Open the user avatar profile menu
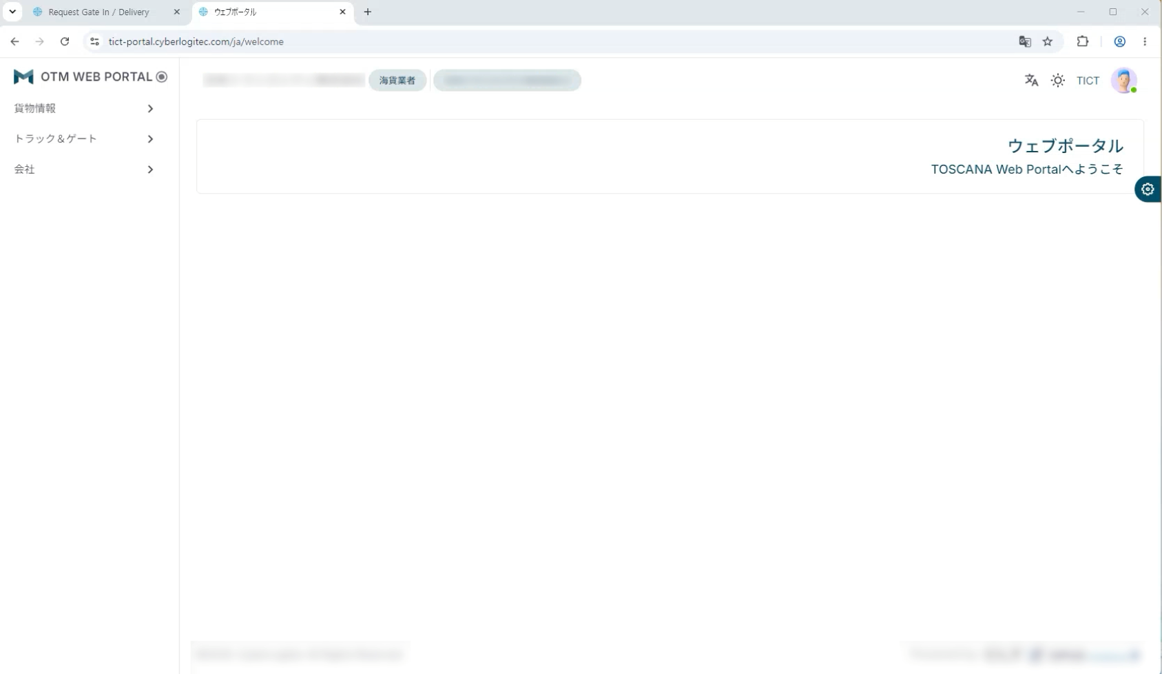The width and height of the screenshot is (1162, 674). [1123, 80]
